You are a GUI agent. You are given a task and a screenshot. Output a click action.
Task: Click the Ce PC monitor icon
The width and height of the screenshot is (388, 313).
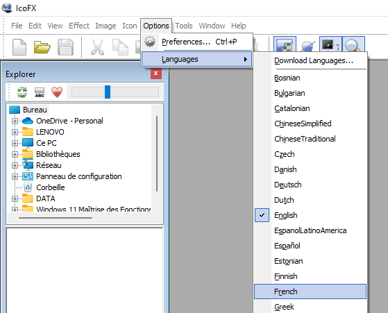coord(28,143)
